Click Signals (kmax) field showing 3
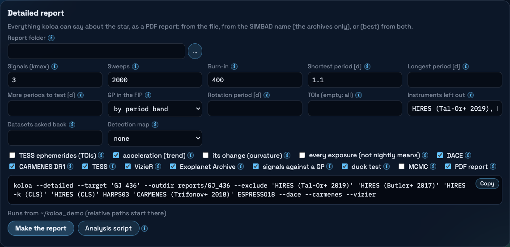Image resolution: width=510 pixels, height=247 pixels. [55, 80]
